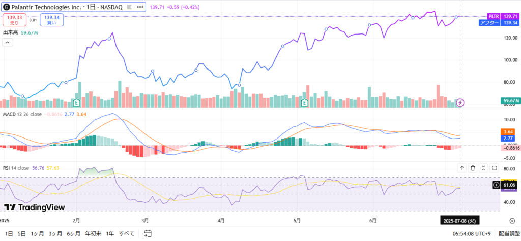Select the 3ヶ月 date range tab
The image size is (521, 241).
click(55, 234)
